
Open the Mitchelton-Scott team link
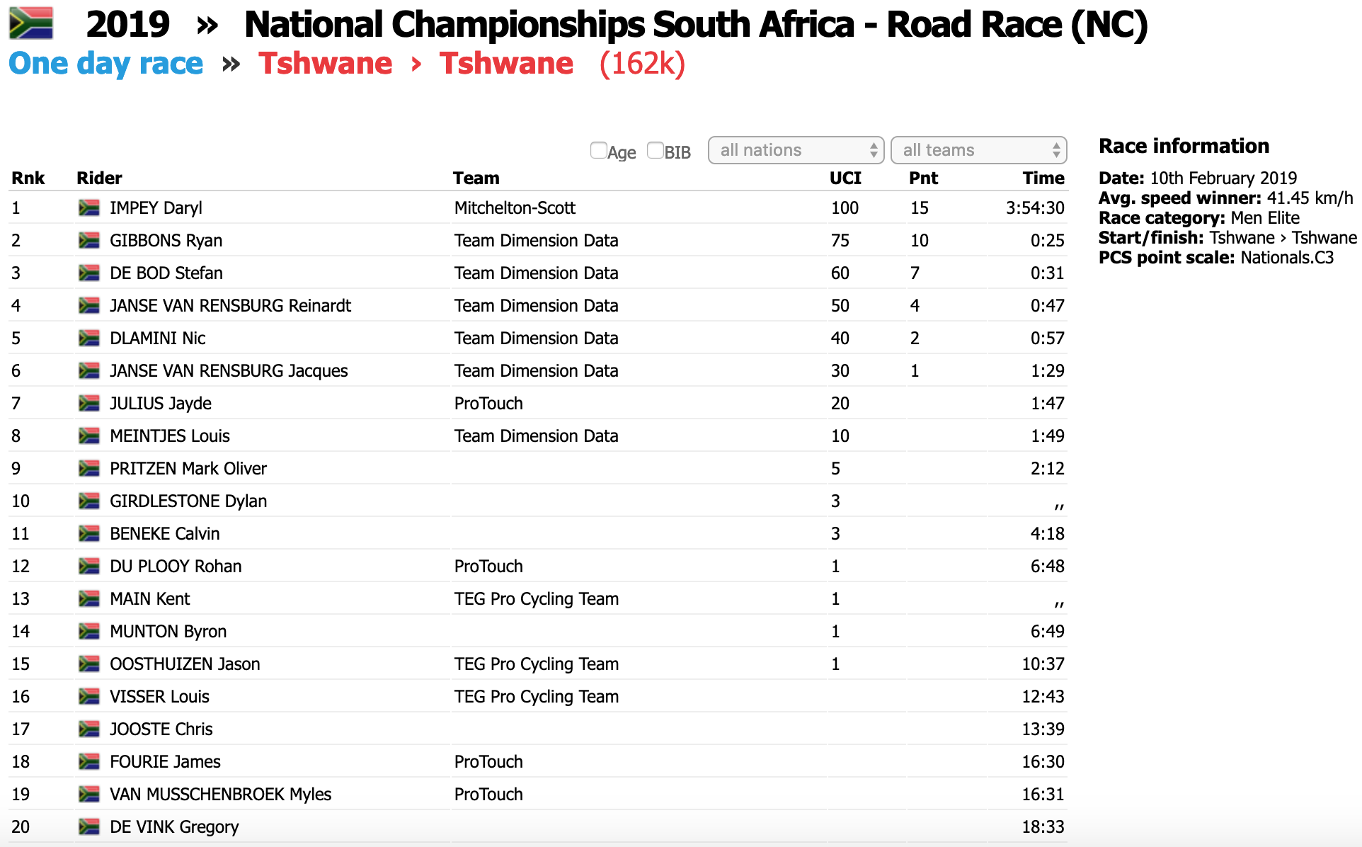pos(515,208)
